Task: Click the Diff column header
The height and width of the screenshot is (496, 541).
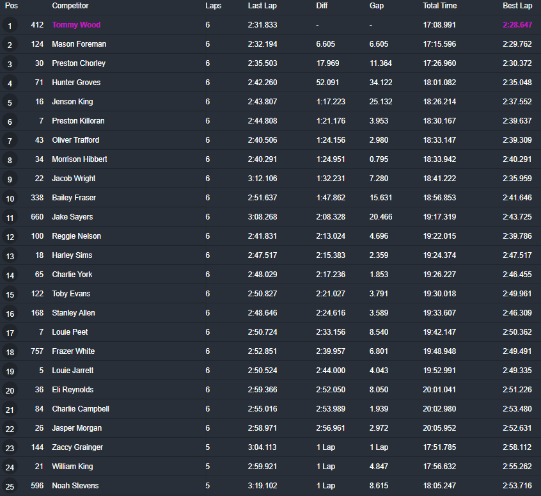Action: pyautogui.click(x=322, y=6)
